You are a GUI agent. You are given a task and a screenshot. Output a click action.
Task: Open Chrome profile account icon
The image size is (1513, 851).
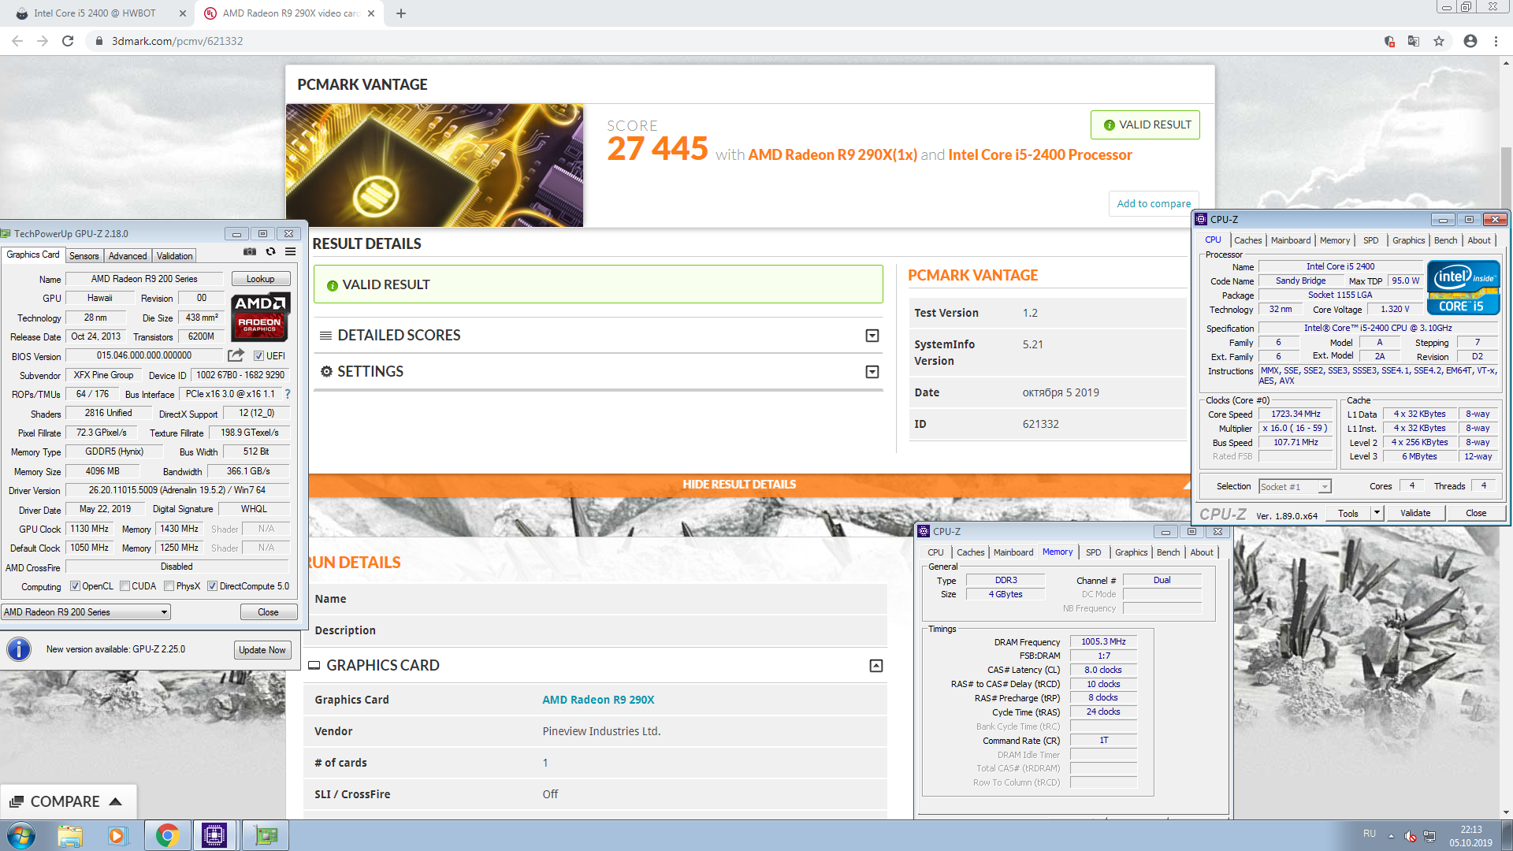click(x=1470, y=41)
